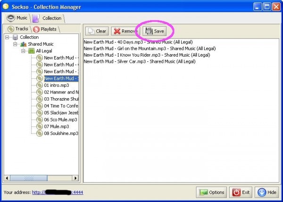Select 07 Mule.mp3 track
The image size is (283, 202).
tap(57, 126)
